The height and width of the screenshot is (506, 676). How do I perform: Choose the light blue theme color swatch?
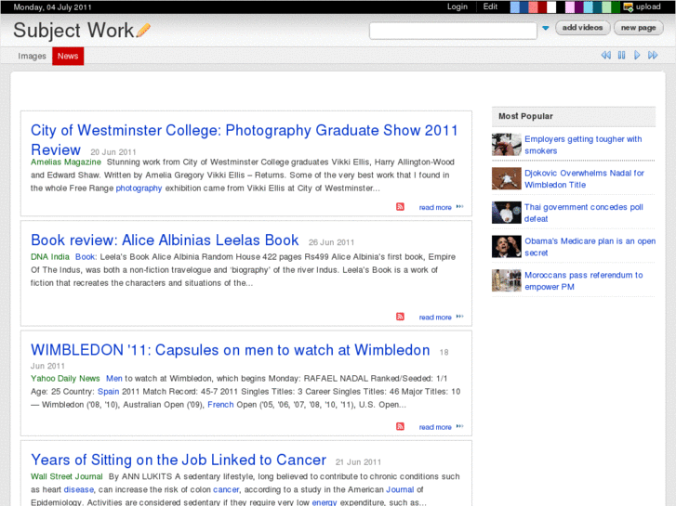pos(514,6)
